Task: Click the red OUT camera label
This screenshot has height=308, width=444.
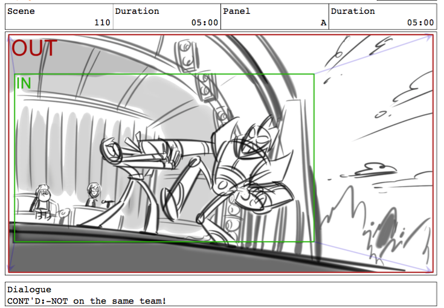Action: click(x=34, y=48)
